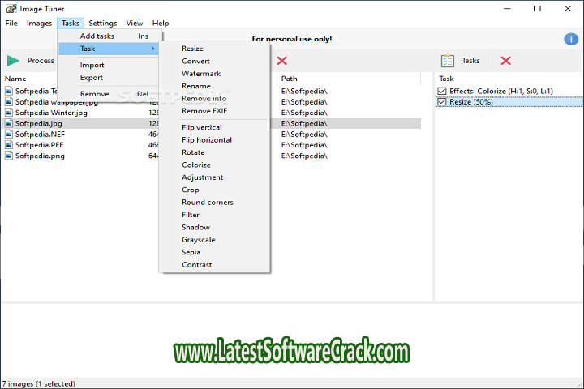This screenshot has height=389, width=584.
Task: Click the green Process play icon
Action: [x=14, y=60]
